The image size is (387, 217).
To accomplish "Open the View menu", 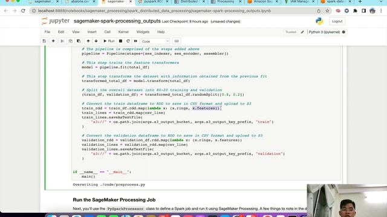I will tap(76, 32).
